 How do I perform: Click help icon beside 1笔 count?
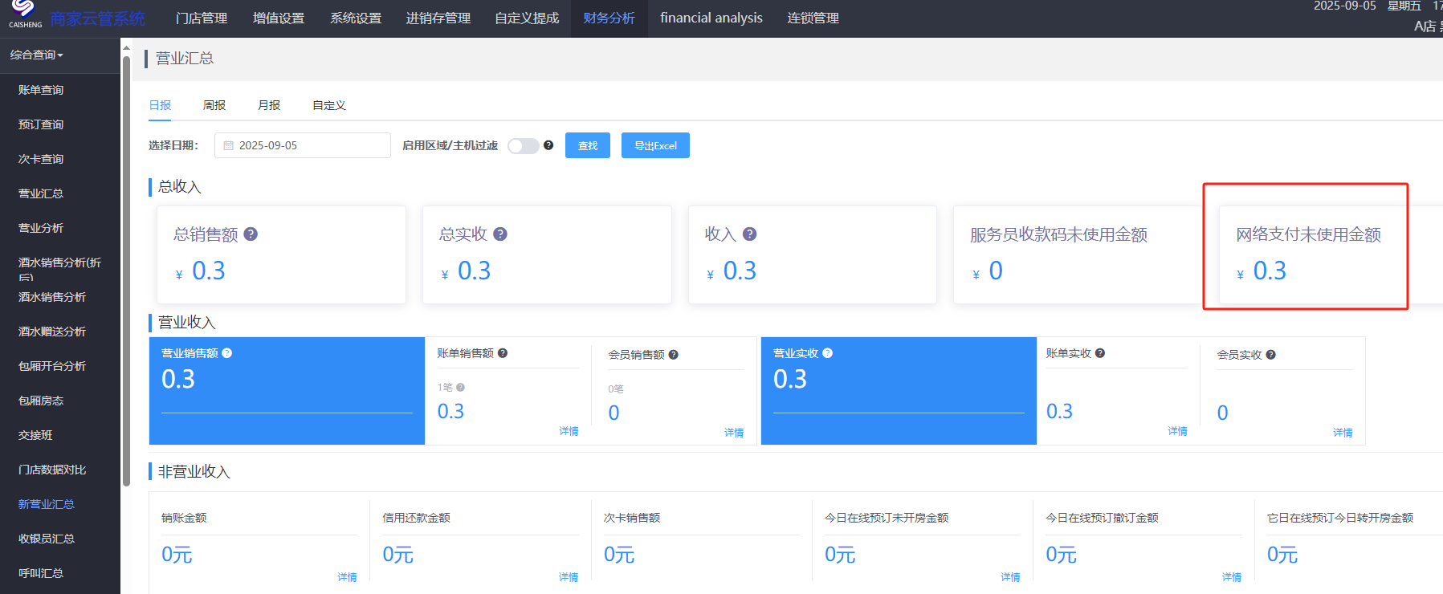(461, 388)
